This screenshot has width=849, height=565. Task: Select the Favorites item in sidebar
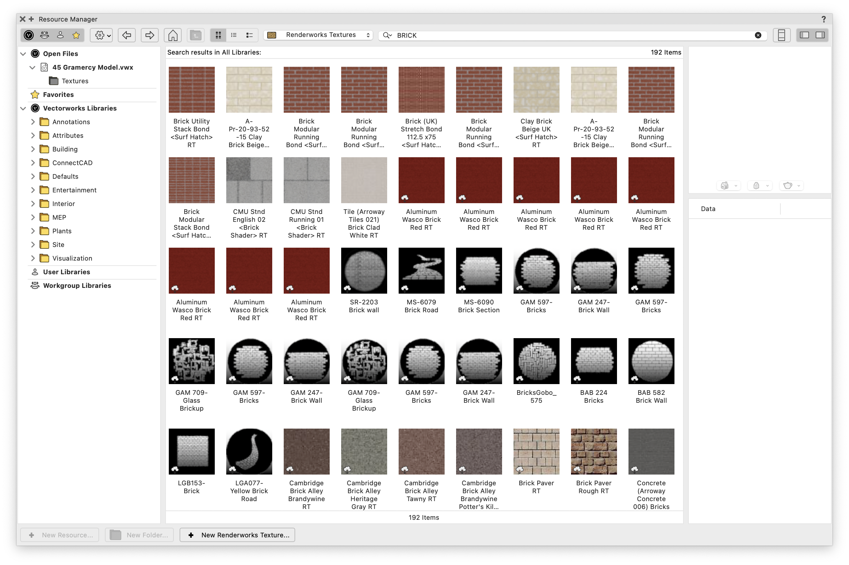[58, 95]
